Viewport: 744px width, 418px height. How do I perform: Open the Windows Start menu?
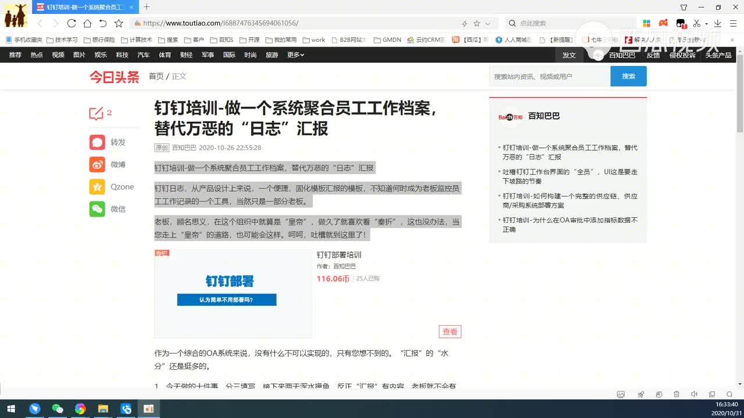tap(10, 409)
